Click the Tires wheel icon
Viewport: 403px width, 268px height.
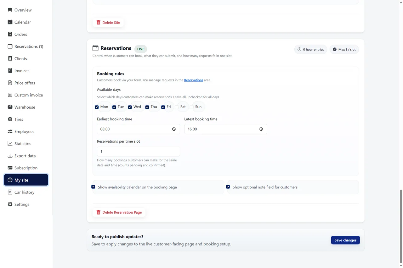[x=10, y=119]
